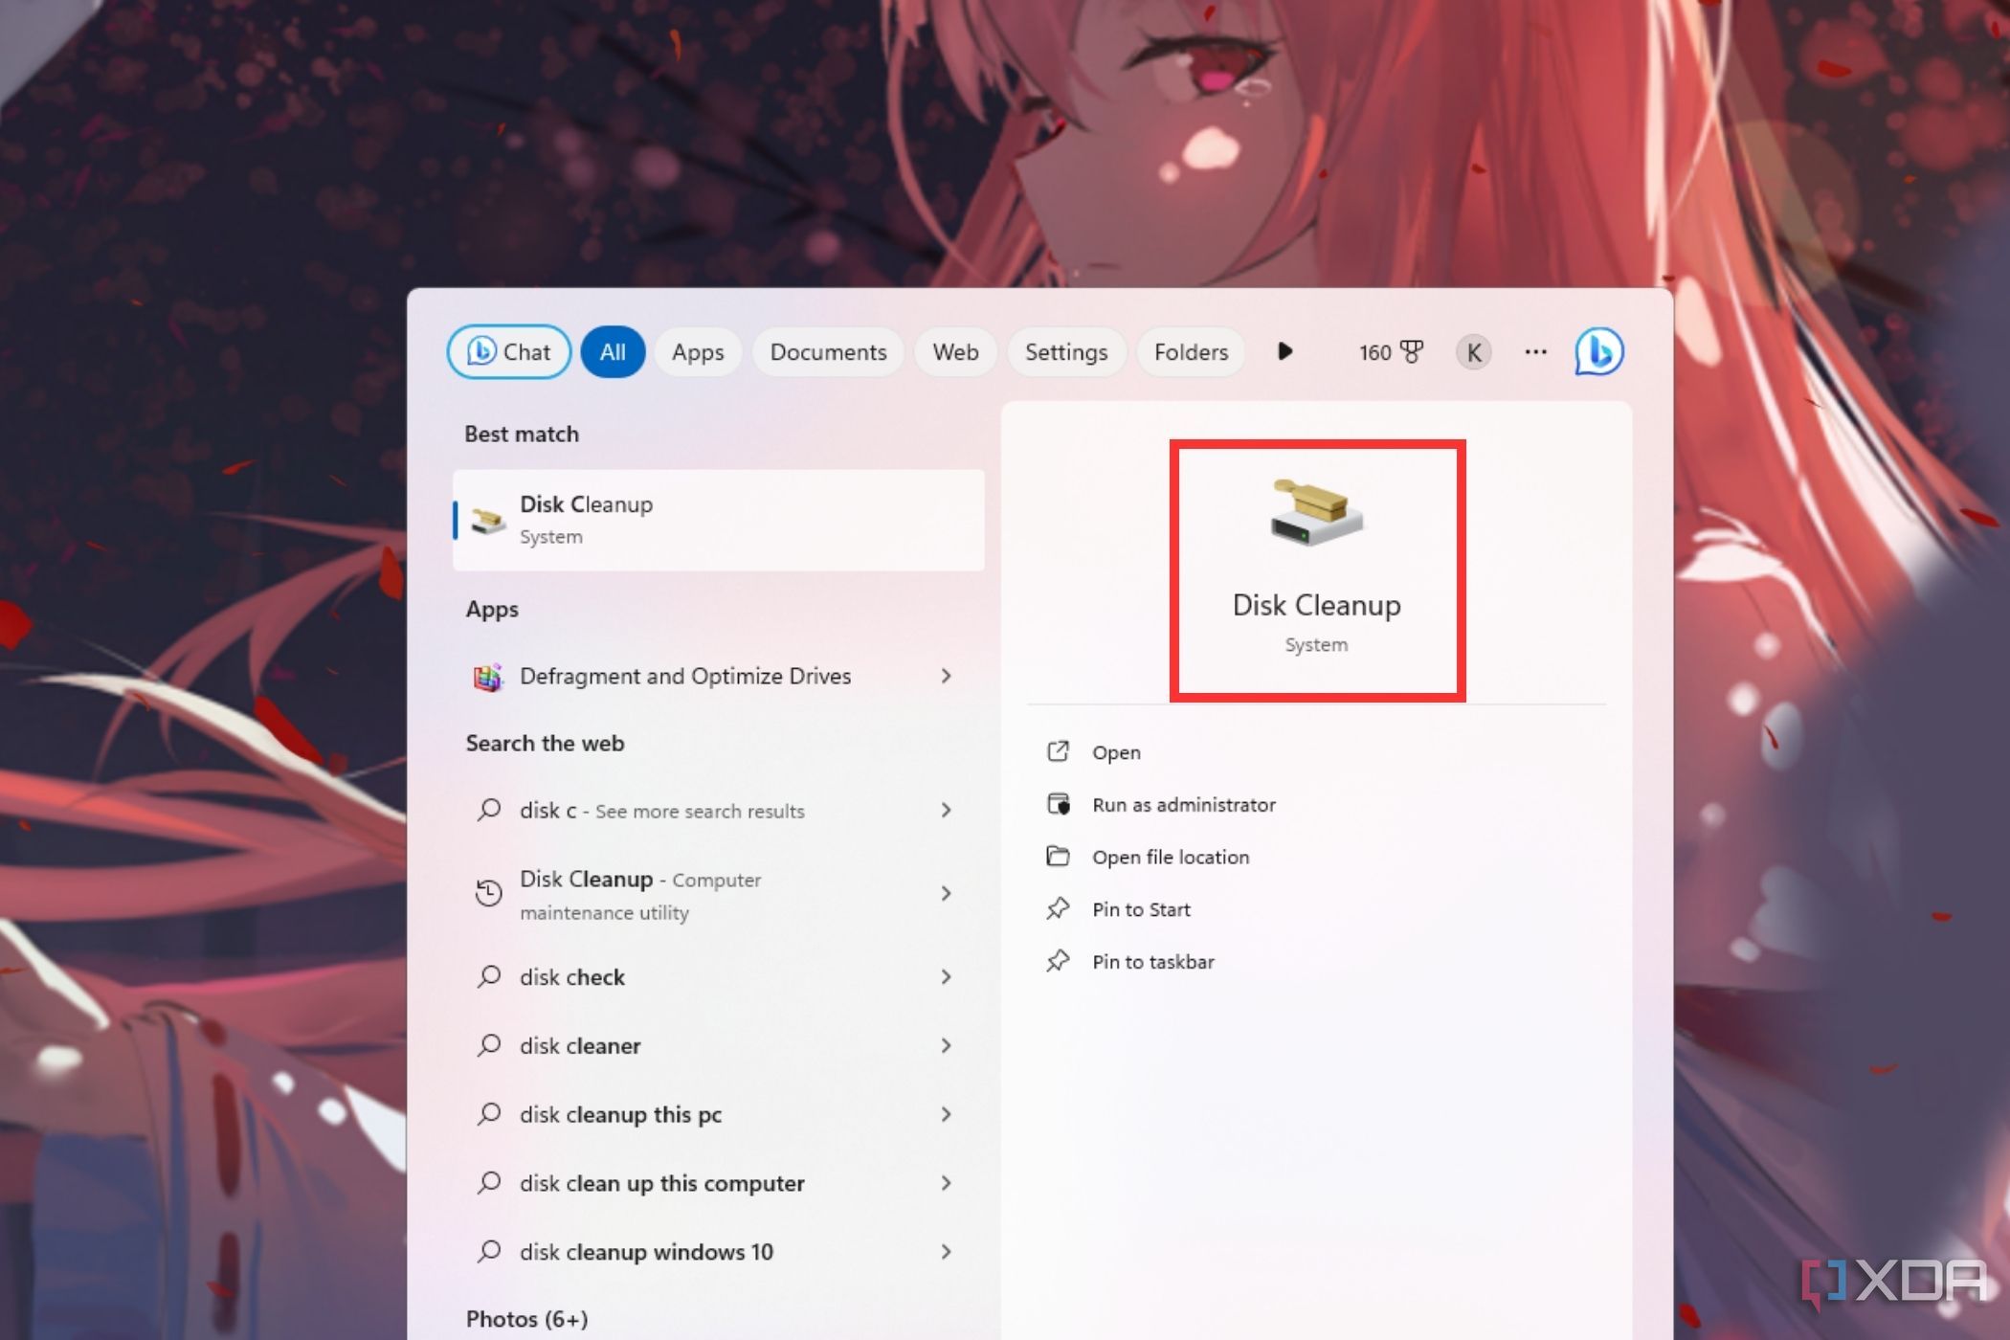Toggle the Web search filter
The height and width of the screenshot is (1340, 2010).
[954, 351]
